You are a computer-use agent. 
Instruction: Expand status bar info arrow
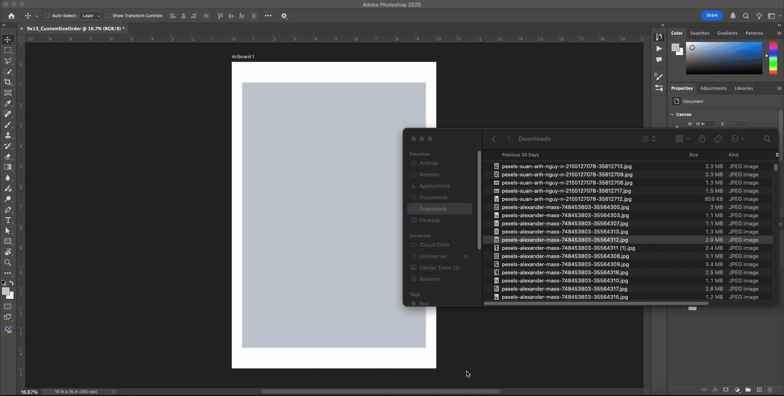pos(114,392)
